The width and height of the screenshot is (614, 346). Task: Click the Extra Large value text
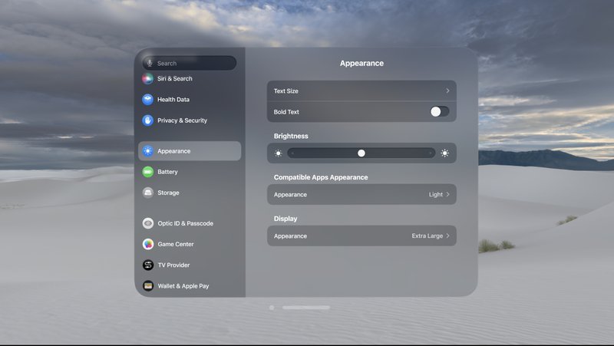coord(427,236)
